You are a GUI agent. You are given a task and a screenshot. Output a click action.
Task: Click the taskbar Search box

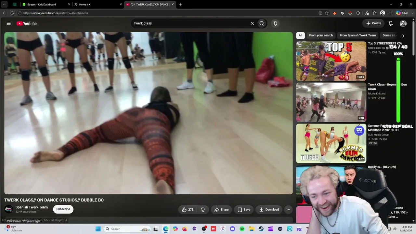coord(127,229)
